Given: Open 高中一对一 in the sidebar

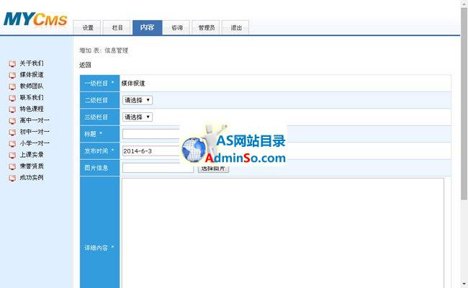Looking at the screenshot, I should point(35,120).
